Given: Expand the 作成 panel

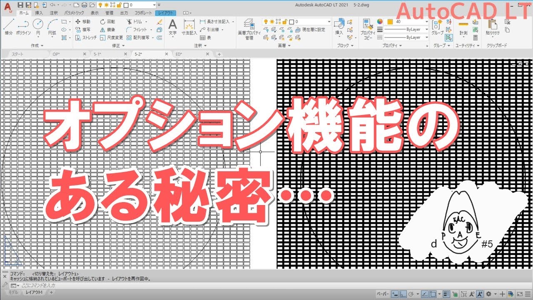Looking at the screenshot, I should (37, 45).
